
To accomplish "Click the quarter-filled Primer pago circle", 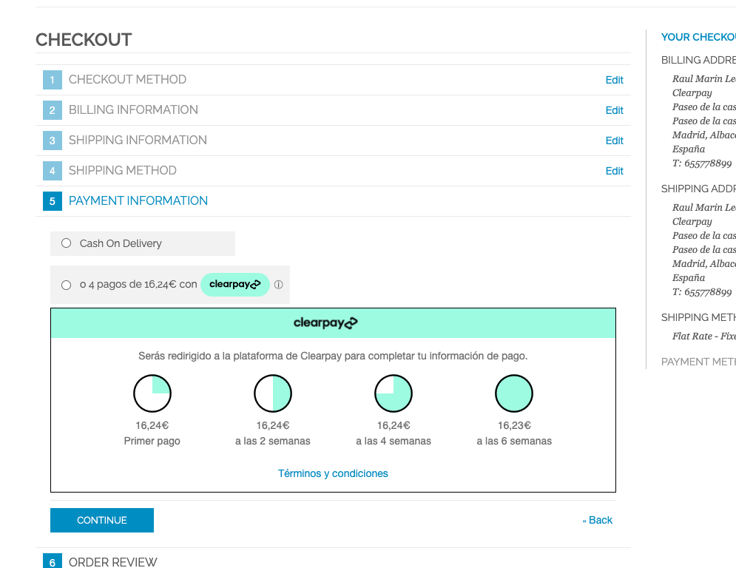I will (152, 393).
